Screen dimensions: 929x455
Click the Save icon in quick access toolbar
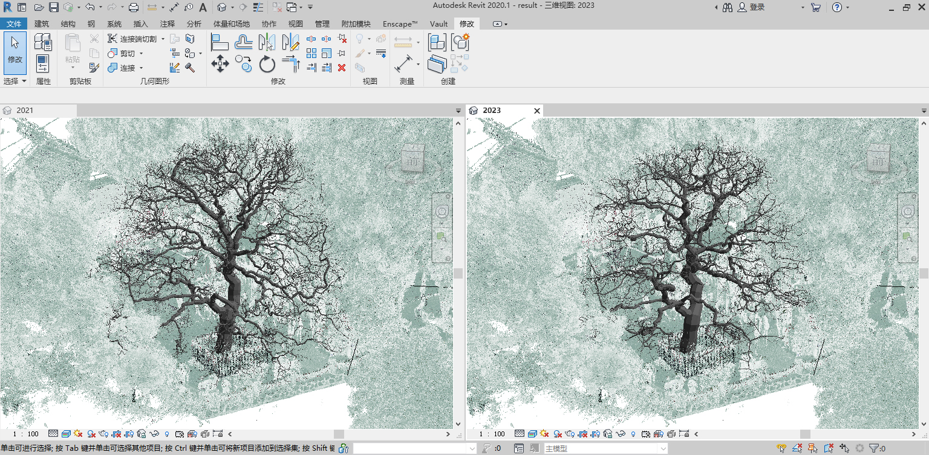pyautogui.click(x=53, y=7)
